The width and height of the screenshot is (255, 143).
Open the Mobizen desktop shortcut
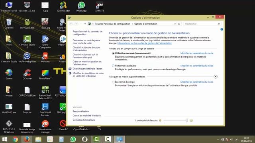point(45,58)
